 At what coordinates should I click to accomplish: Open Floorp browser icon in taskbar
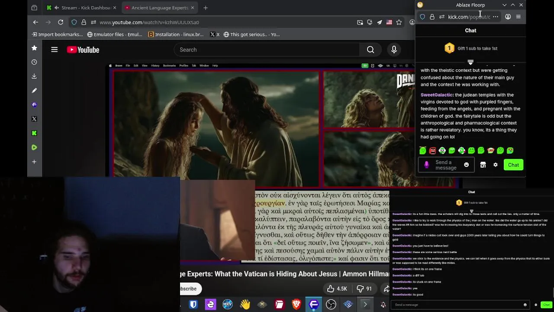[314, 305]
